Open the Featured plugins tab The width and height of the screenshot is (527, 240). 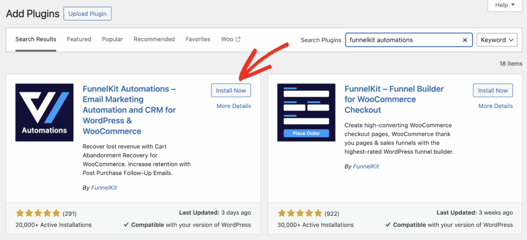pos(79,39)
